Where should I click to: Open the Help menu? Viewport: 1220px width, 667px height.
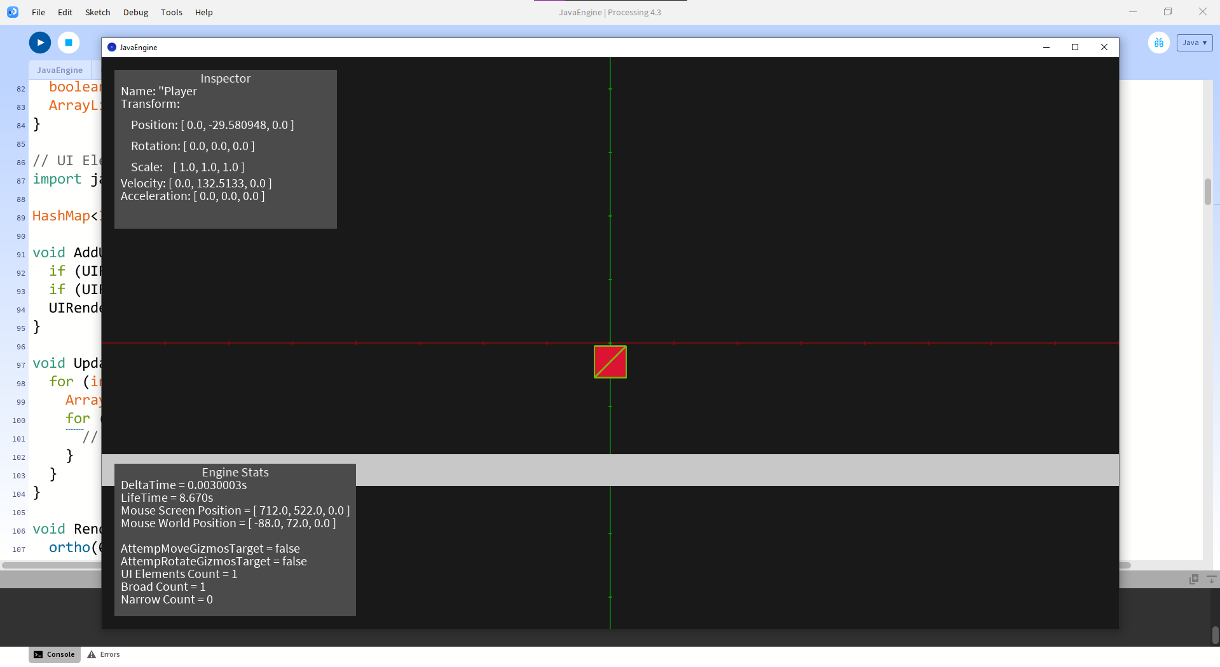(x=203, y=12)
